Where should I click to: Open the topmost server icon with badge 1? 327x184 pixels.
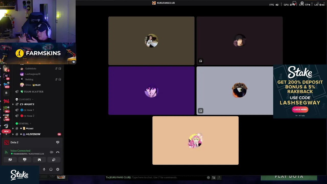pyautogui.click(x=6, y=68)
